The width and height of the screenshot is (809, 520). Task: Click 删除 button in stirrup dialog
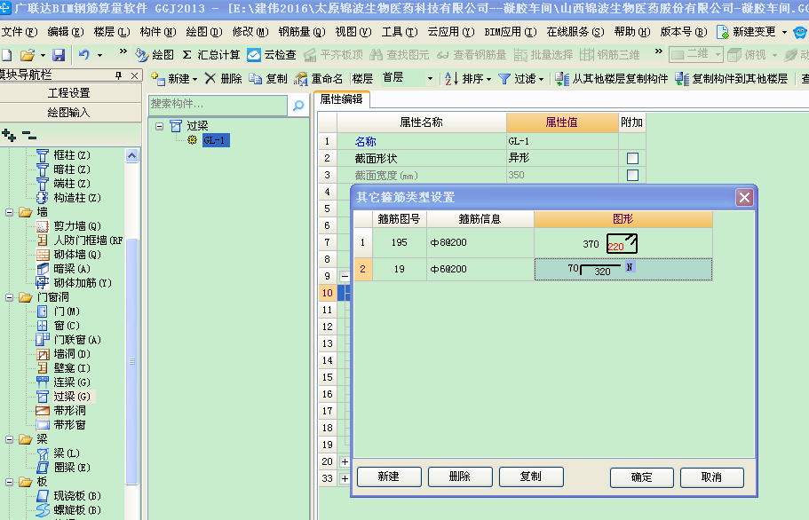coord(460,477)
